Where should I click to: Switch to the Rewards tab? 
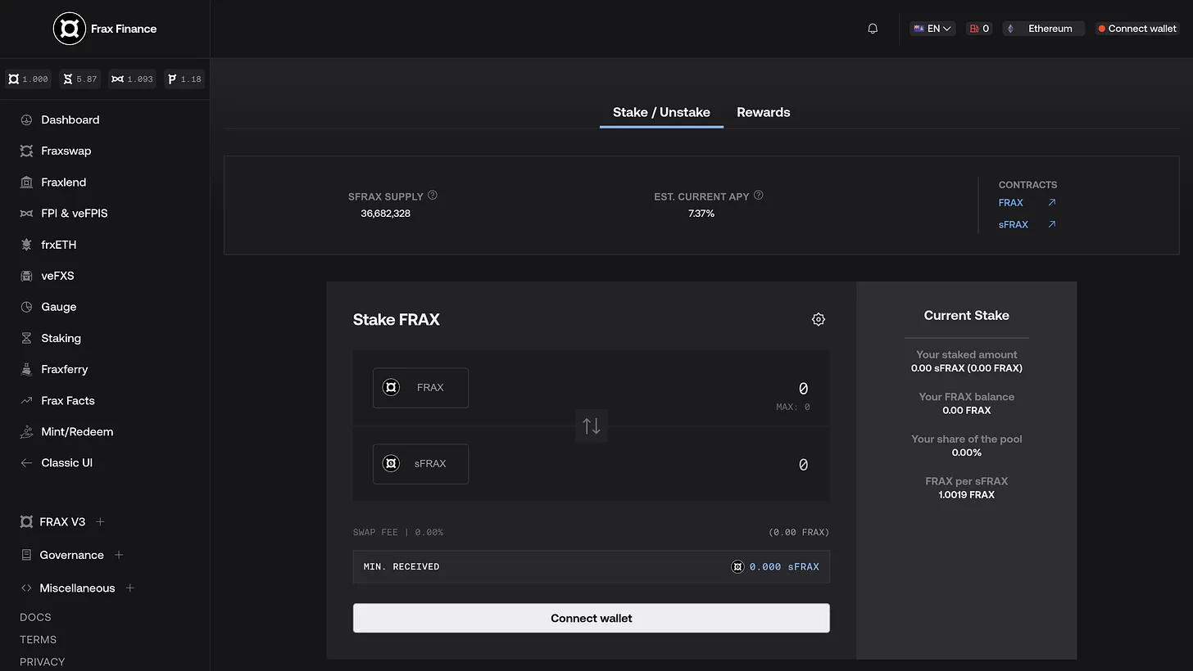pyautogui.click(x=764, y=112)
